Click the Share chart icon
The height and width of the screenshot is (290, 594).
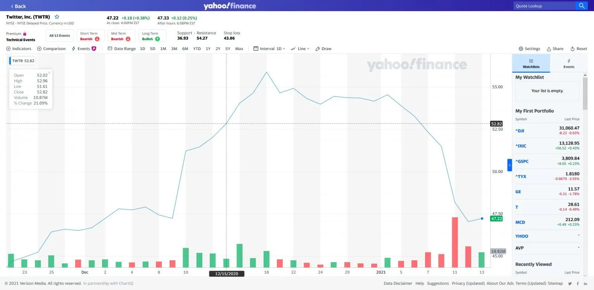(555, 49)
